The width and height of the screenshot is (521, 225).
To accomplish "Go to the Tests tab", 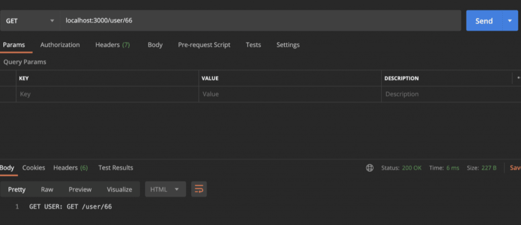I will point(253,45).
